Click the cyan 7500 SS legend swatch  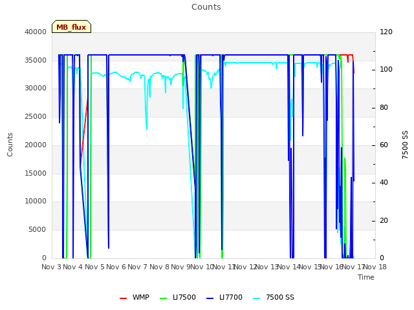(x=256, y=298)
